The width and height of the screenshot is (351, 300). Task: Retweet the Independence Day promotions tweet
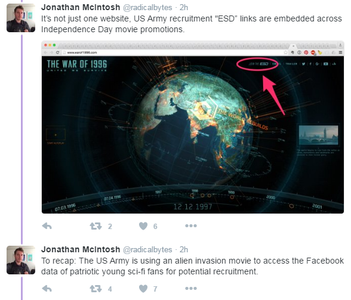[x=96, y=226]
